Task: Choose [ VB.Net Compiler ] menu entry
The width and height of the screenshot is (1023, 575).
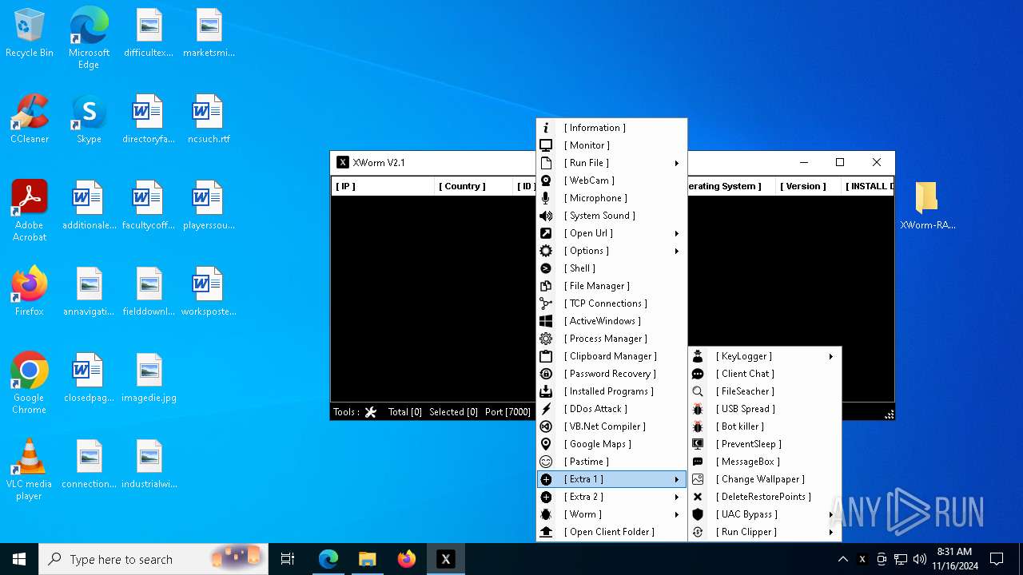Action: [611, 426]
